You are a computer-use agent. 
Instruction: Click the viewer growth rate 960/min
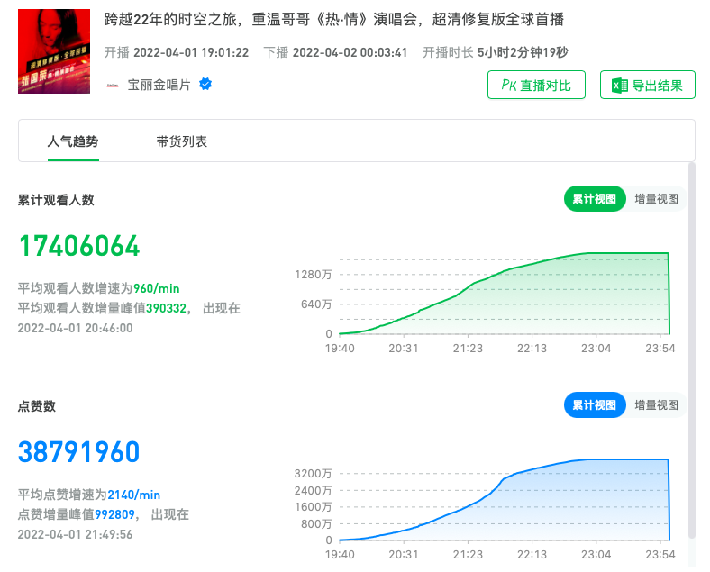click(157, 288)
